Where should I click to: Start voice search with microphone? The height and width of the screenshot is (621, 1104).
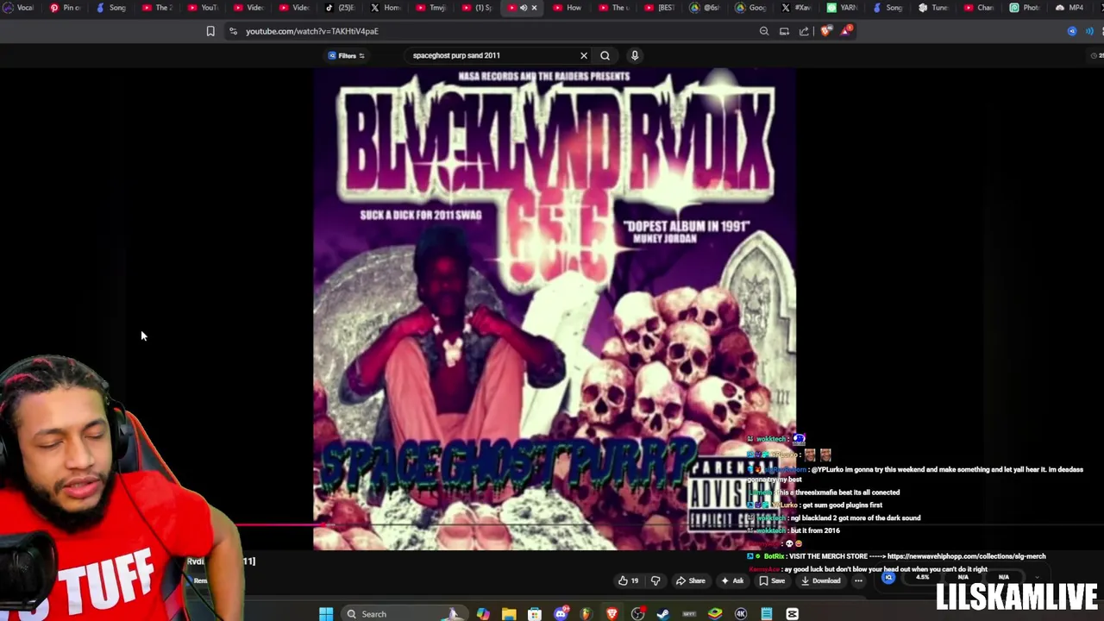[x=635, y=55]
